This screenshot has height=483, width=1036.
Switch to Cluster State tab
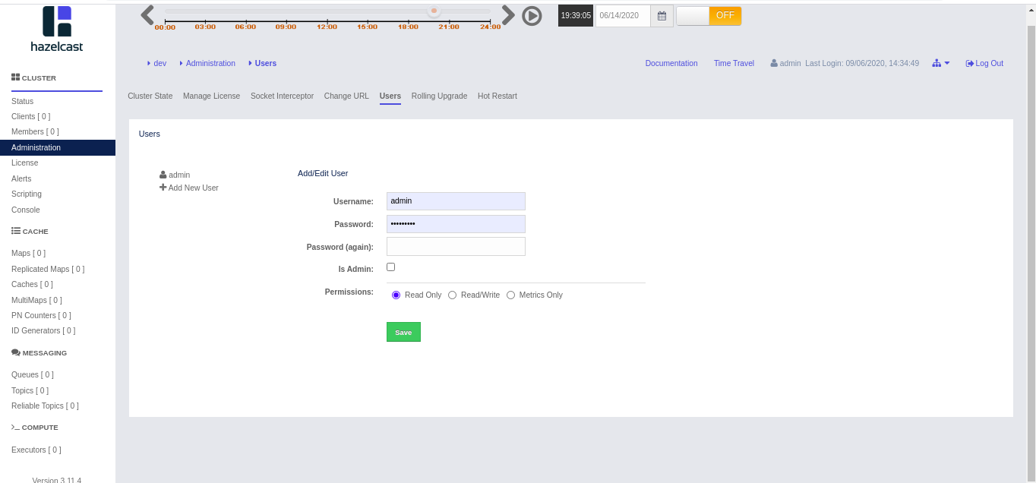pyautogui.click(x=150, y=96)
